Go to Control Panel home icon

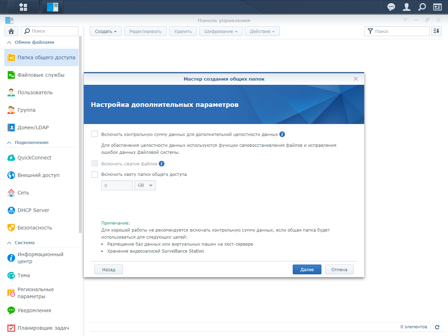click(x=11, y=31)
